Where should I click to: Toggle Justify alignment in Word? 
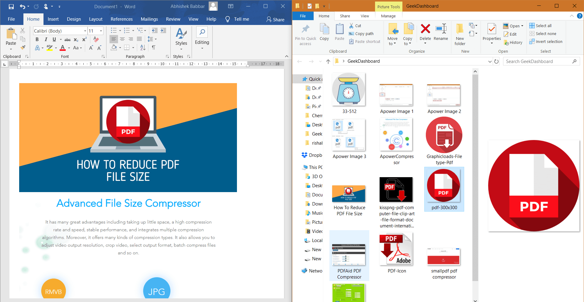(x=139, y=39)
